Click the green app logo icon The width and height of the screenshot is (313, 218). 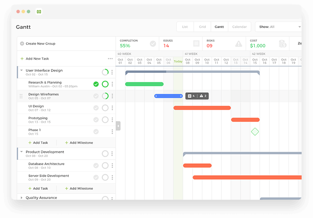(39, 11)
